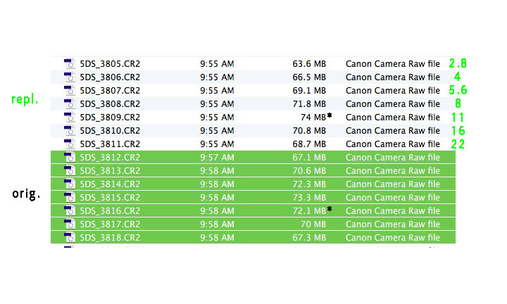
Task: Click the 67.3 MB file size entry
Action: pyautogui.click(x=309, y=237)
